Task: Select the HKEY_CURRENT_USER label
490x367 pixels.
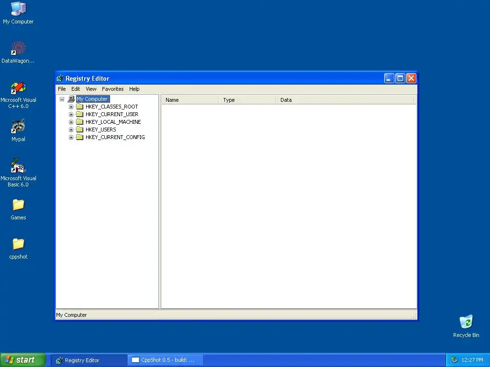Action: click(112, 114)
